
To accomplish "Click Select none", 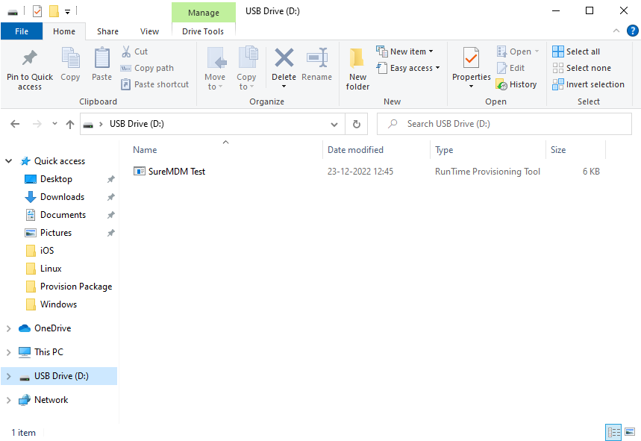I will [x=582, y=68].
